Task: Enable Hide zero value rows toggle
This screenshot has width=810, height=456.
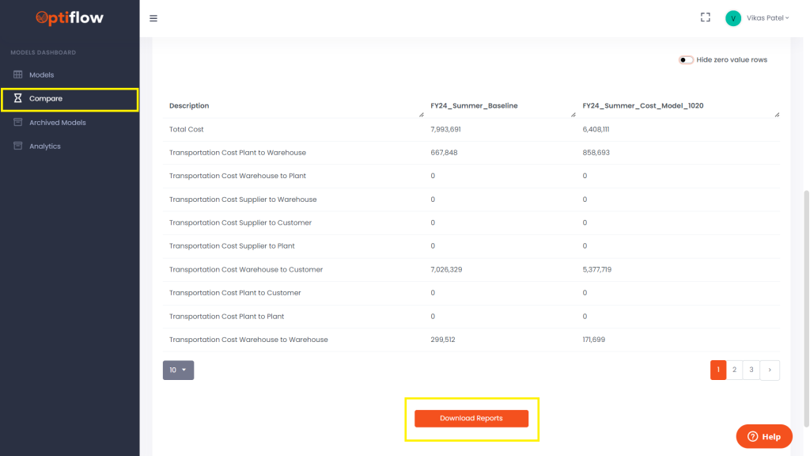Action: click(686, 60)
